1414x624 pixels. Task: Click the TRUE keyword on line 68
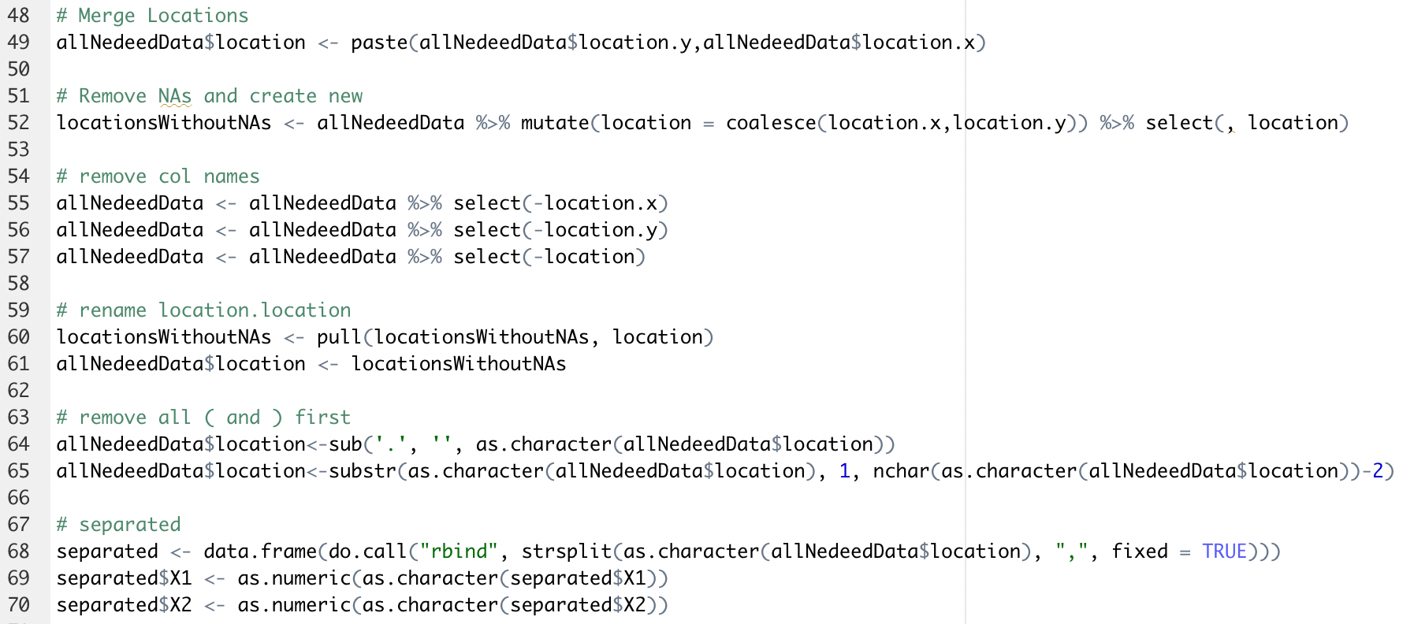[x=1224, y=552]
